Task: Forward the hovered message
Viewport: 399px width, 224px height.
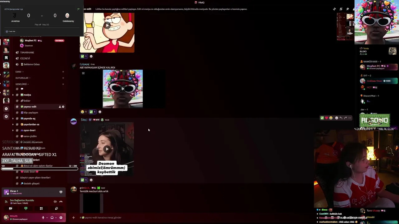Action: [345, 118]
